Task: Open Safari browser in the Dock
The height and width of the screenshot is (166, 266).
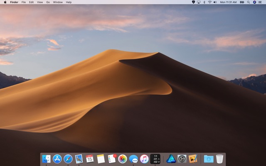Action: (x=68, y=159)
